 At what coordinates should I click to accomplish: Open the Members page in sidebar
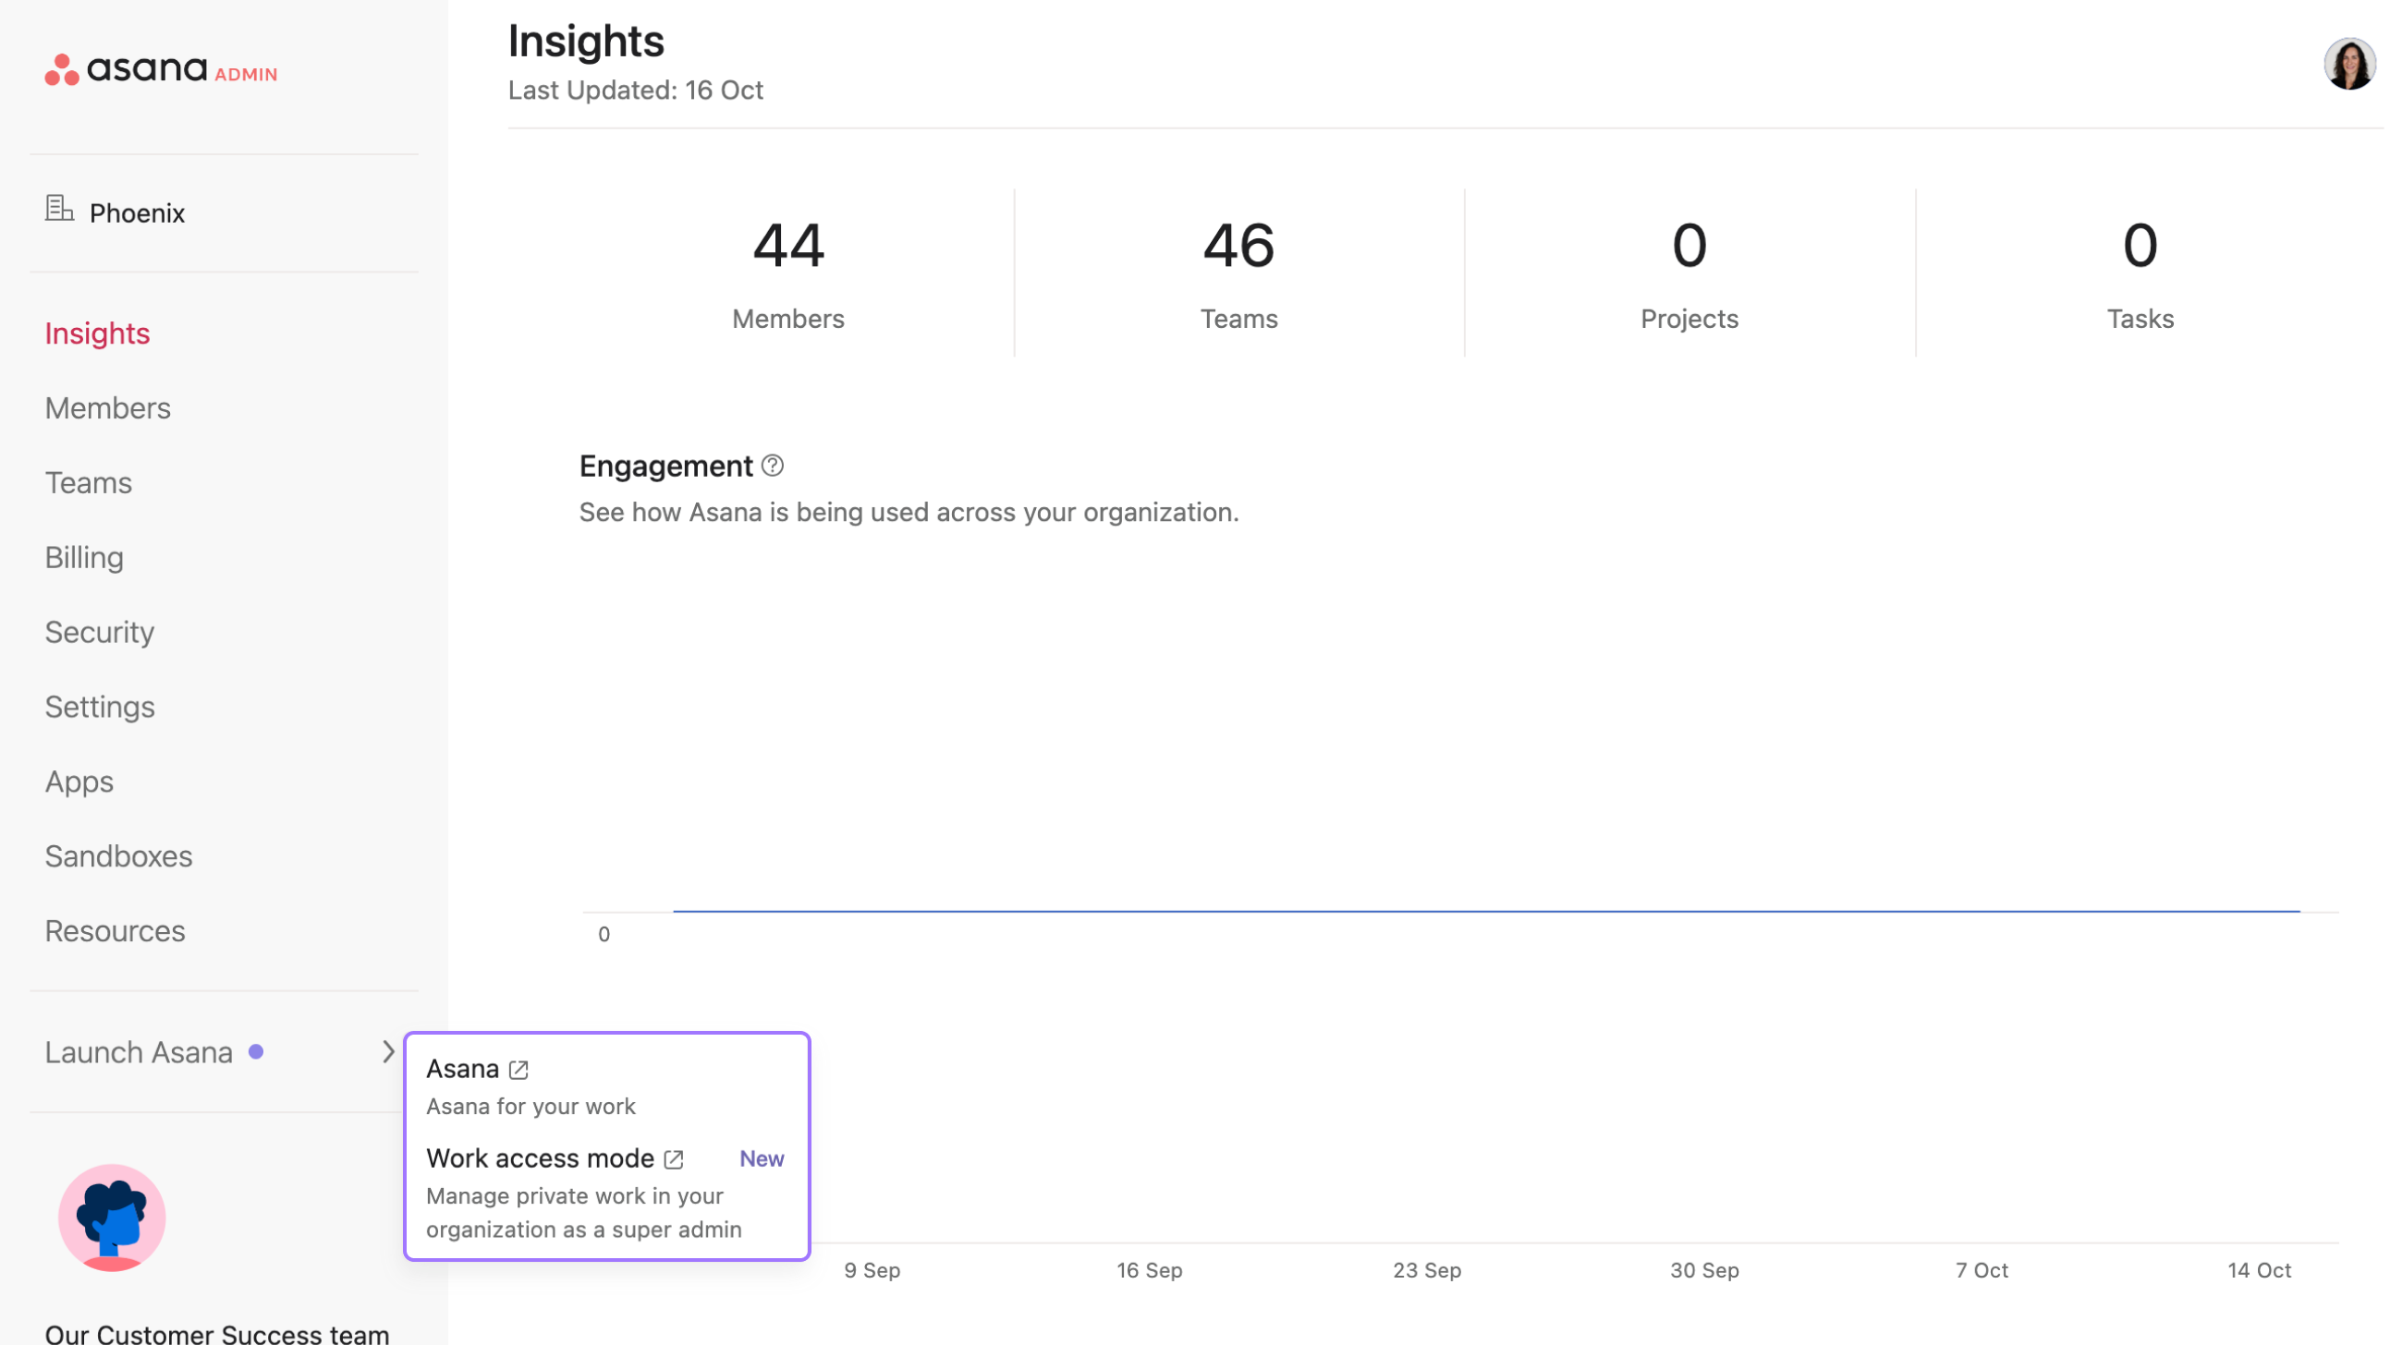107,408
